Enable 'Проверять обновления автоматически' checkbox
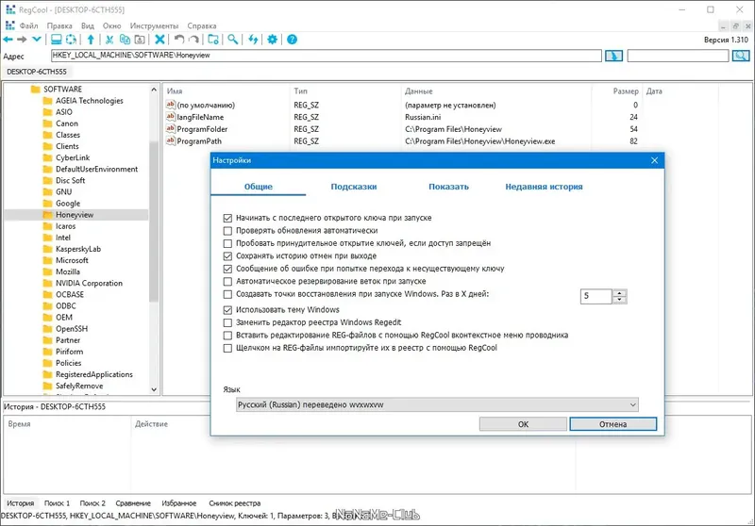This screenshot has width=755, height=526. tap(227, 231)
